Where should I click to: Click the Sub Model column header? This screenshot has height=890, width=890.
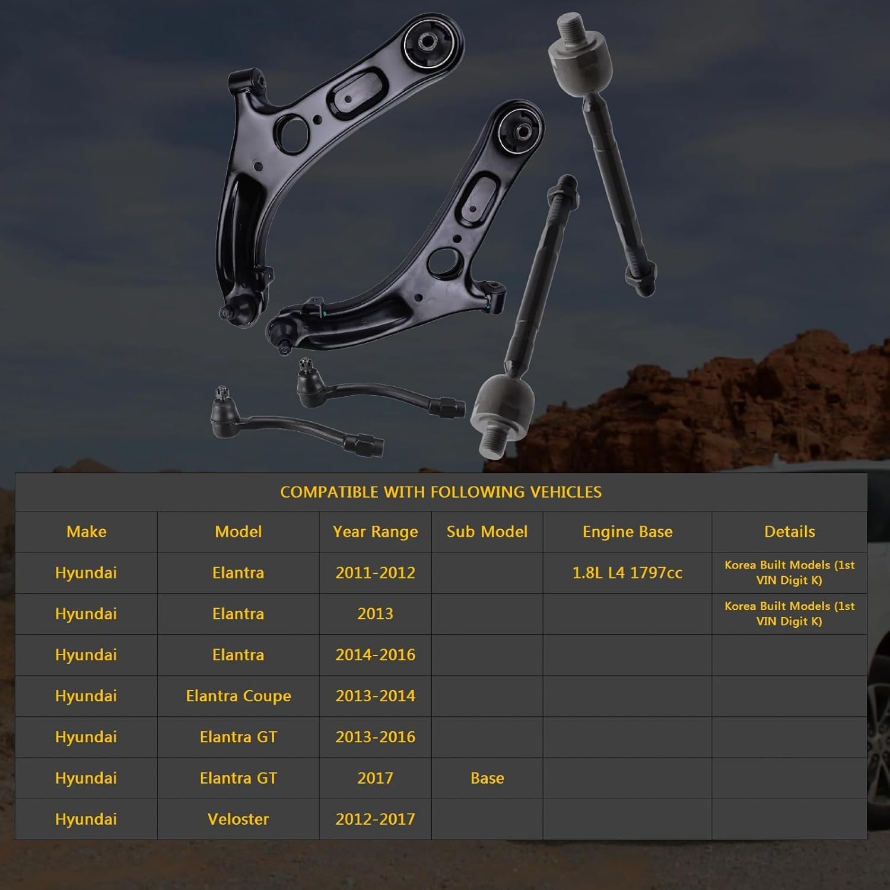[x=487, y=532]
